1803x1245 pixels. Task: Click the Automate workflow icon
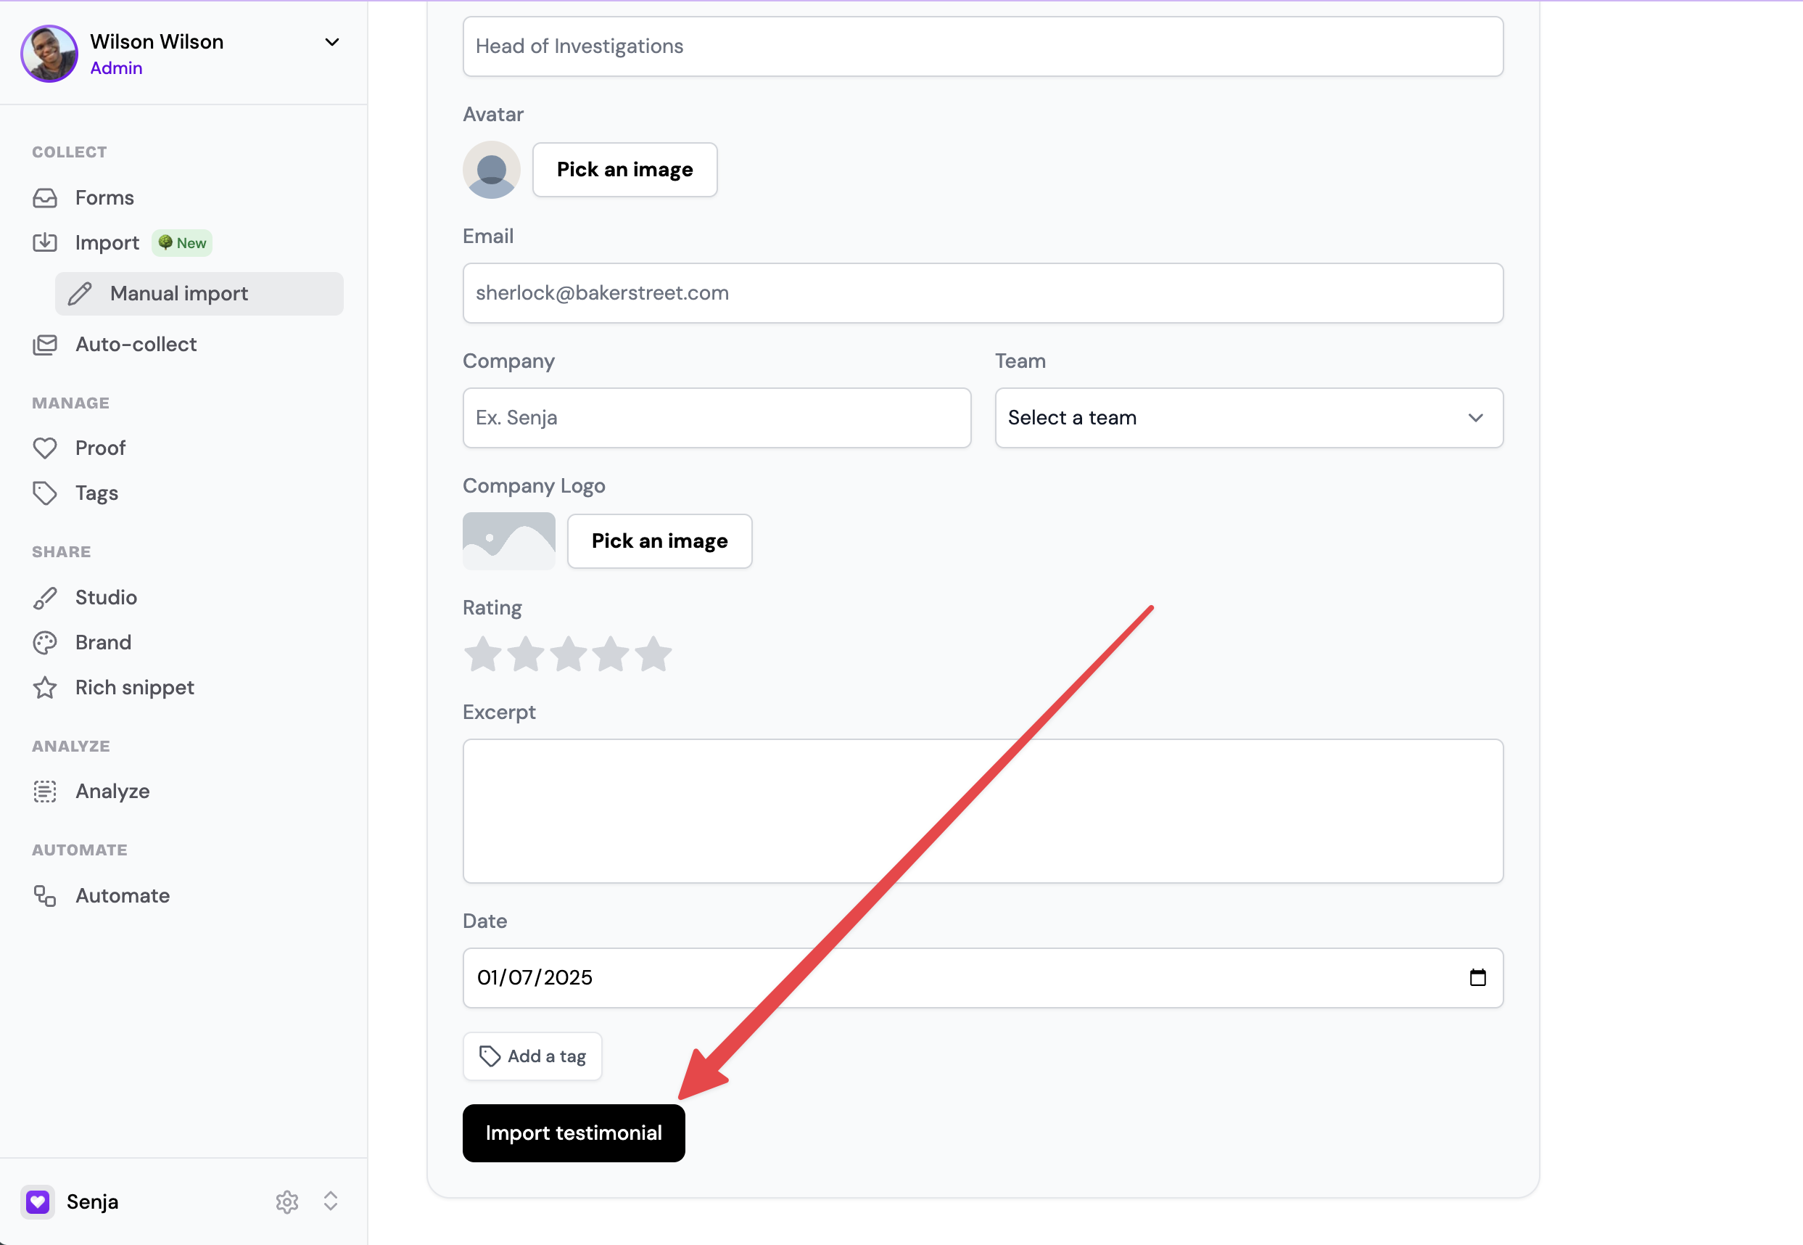coord(44,896)
